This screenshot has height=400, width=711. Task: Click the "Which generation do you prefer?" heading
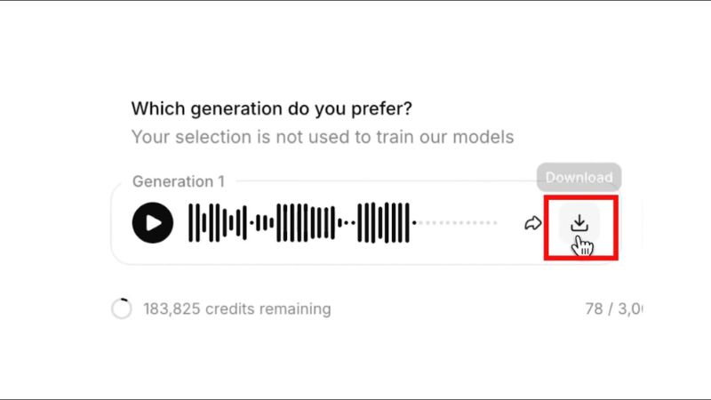click(x=272, y=109)
